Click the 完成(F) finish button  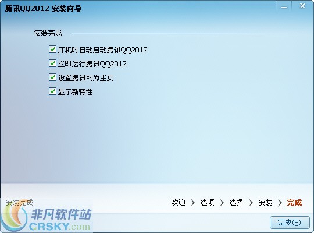pos(290,223)
